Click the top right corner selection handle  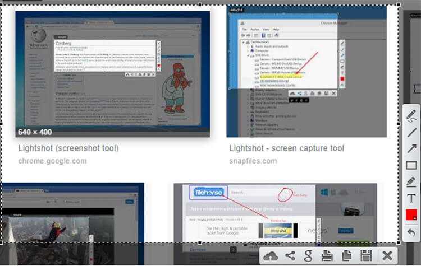click(x=399, y=4)
